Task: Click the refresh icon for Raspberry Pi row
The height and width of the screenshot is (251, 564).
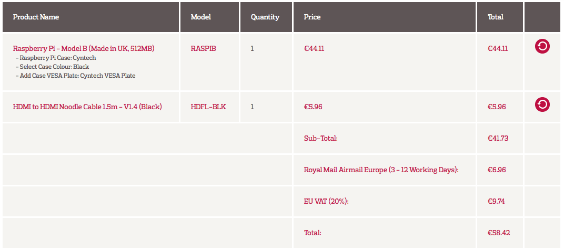Action: [542, 46]
